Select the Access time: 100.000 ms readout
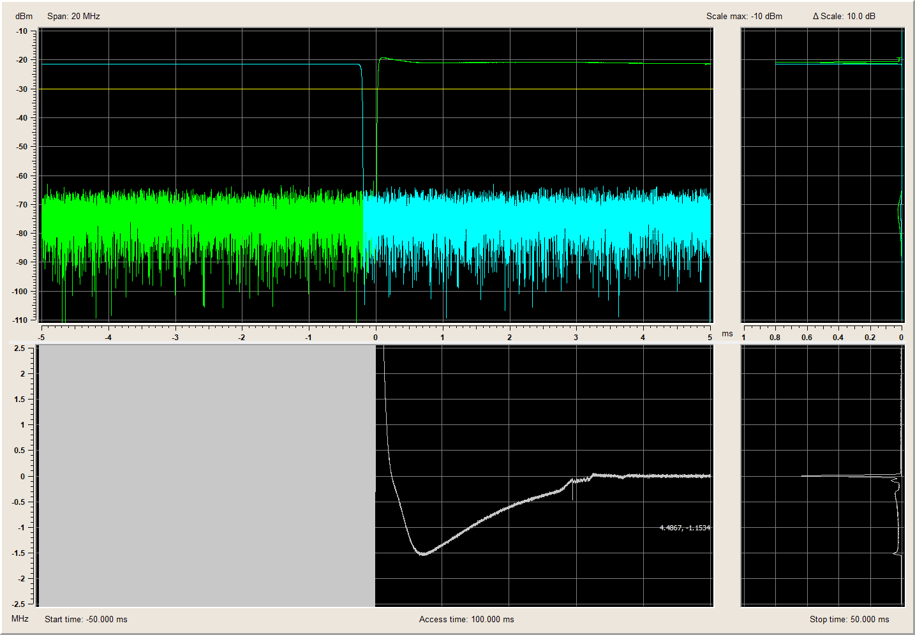915x635 pixels. click(466, 619)
